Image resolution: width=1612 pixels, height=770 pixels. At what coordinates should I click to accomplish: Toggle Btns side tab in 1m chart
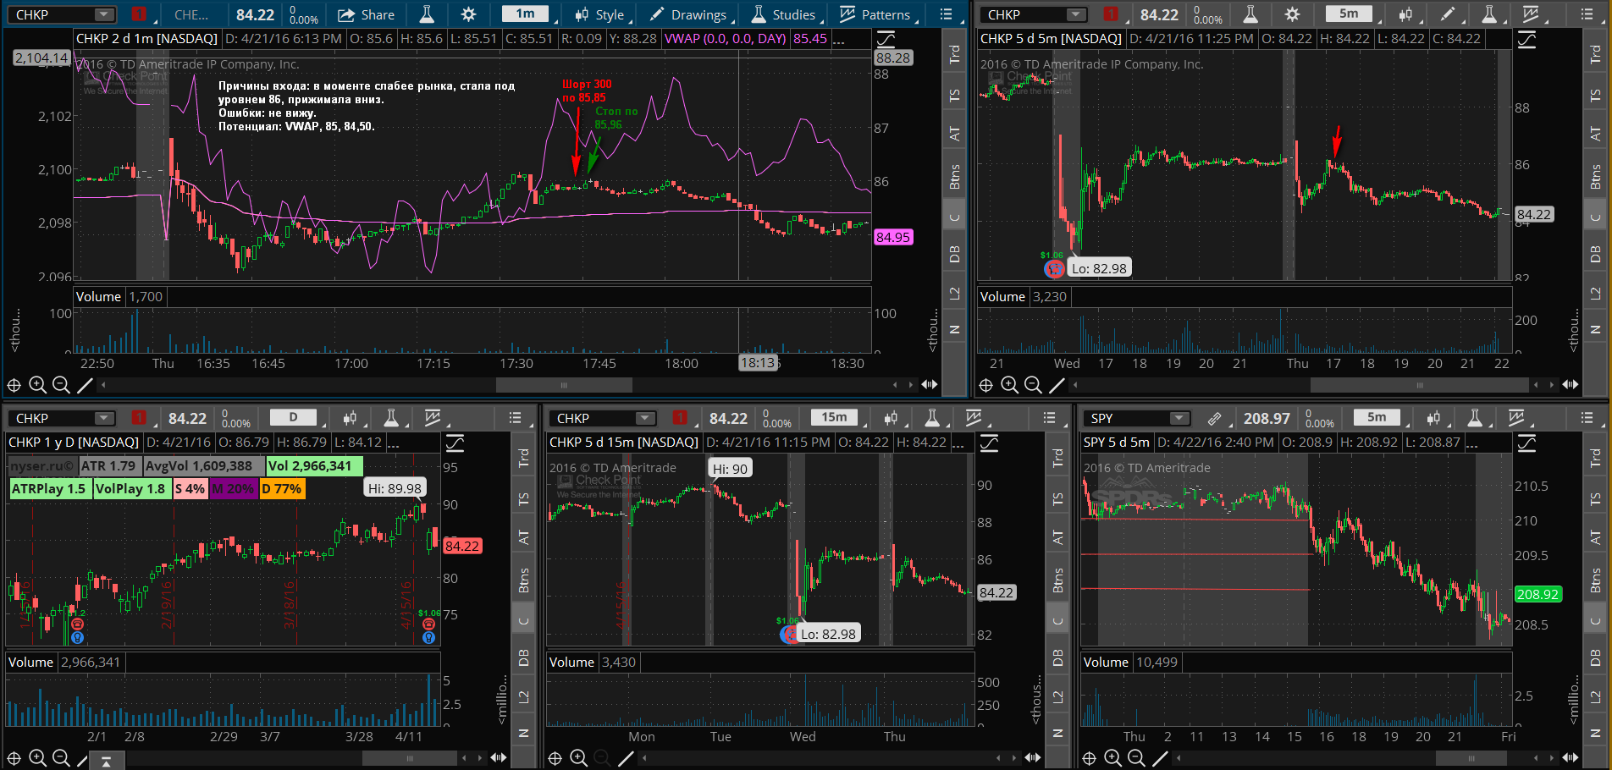pyautogui.click(x=955, y=176)
